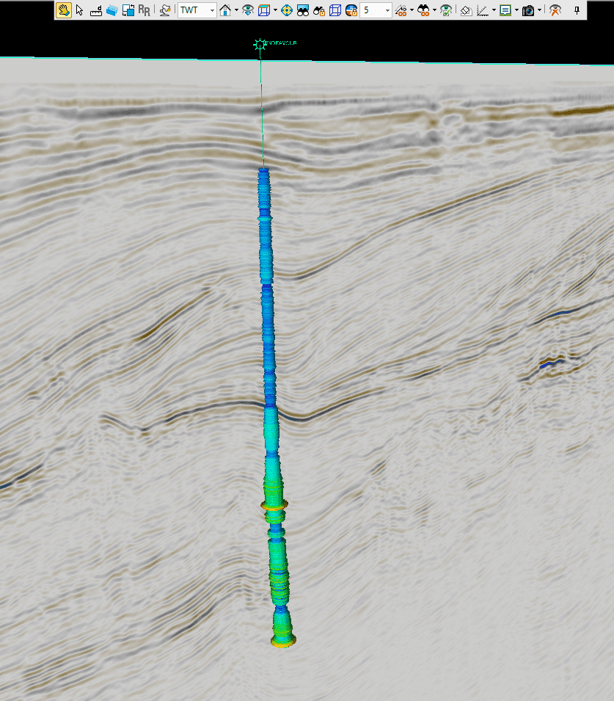Image resolution: width=614 pixels, height=701 pixels.
Task: Select the hand pan viewing tool
Action: [x=64, y=10]
